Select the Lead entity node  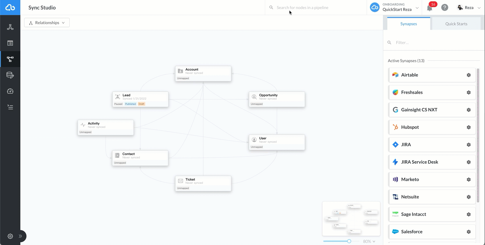click(x=140, y=99)
